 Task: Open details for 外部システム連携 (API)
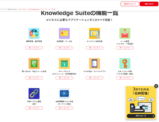tap(34, 108)
